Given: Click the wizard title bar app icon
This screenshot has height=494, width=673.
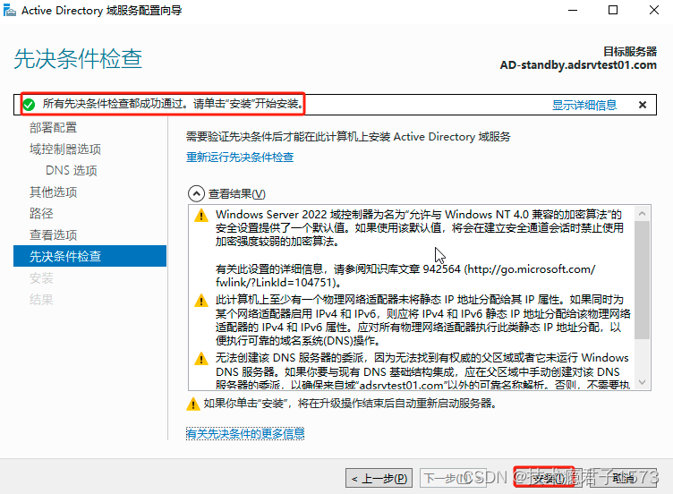Looking at the screenshot, I should coord(10,11).
